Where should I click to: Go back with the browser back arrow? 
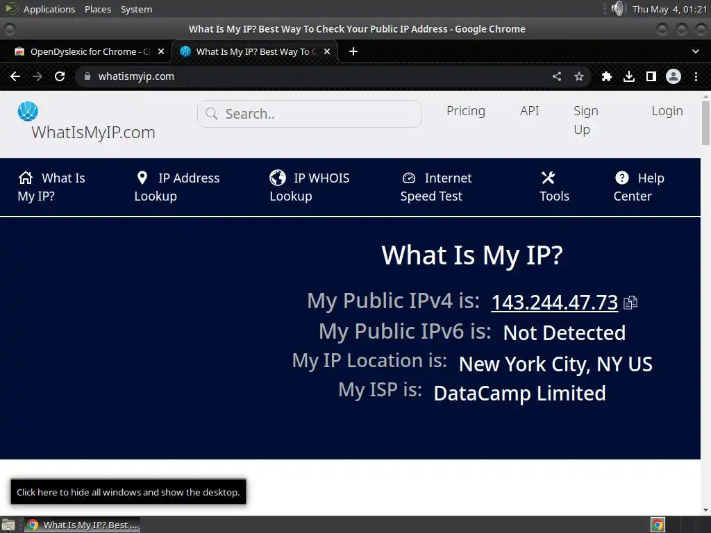[x=15, y=76]
